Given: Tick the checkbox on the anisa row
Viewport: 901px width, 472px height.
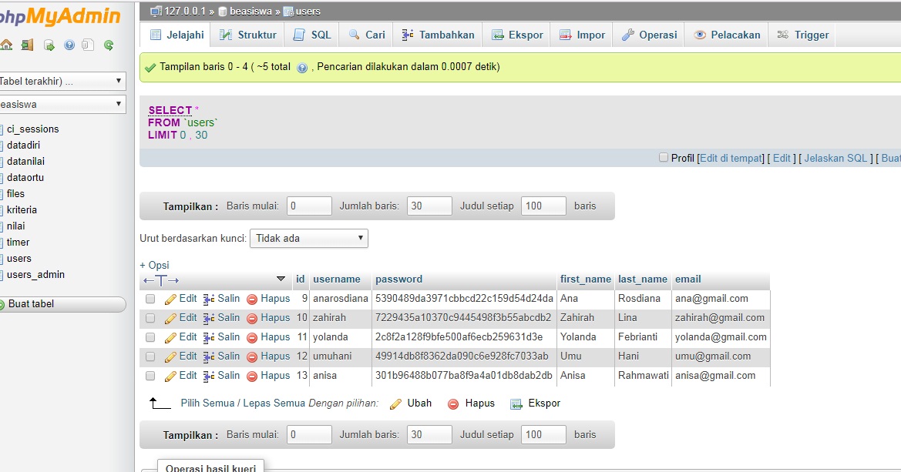Looking at the screenshot, I should (x=150, y=375).
